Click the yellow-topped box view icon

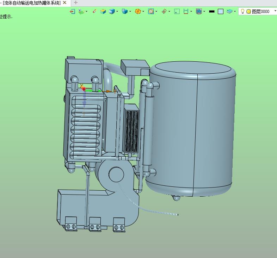103,11
